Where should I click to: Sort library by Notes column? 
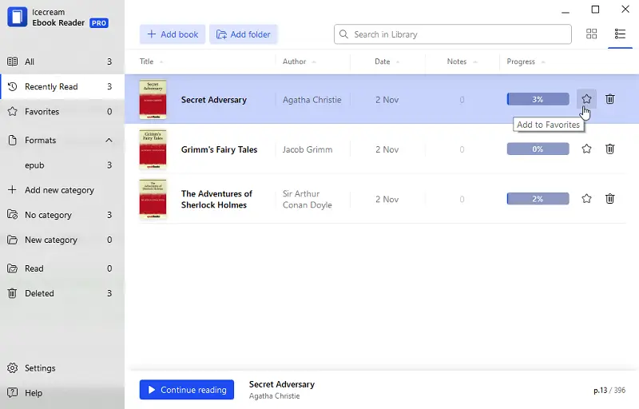pyautogui.click(x=462, y=62)
